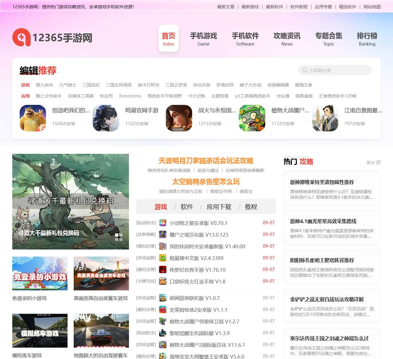
Task: Click the 元气骑士 recommended game tag
Action: 68,85
